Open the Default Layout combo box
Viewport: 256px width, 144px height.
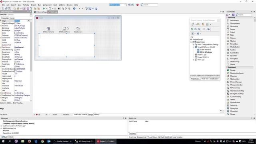118,5
